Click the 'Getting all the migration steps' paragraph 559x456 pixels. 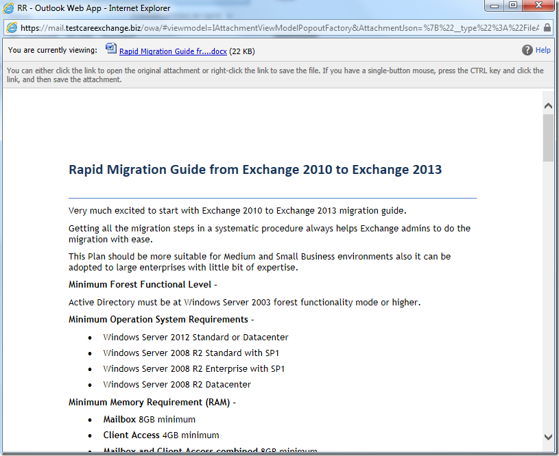click(x=270, y=233)
